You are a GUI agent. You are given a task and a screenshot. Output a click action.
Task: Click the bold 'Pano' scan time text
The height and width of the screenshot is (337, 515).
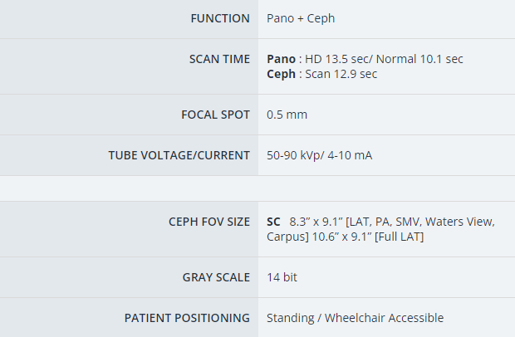281,59
